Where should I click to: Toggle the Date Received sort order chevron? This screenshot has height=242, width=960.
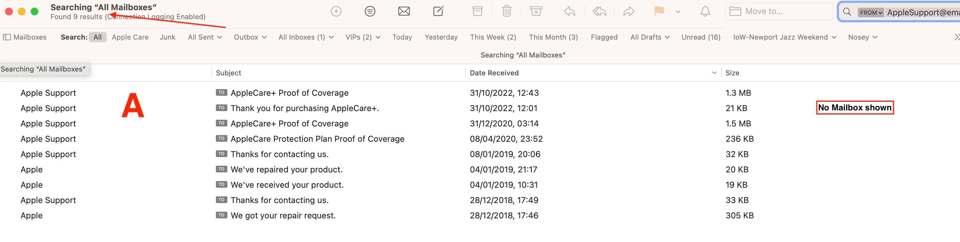click(x=714, y=73)
